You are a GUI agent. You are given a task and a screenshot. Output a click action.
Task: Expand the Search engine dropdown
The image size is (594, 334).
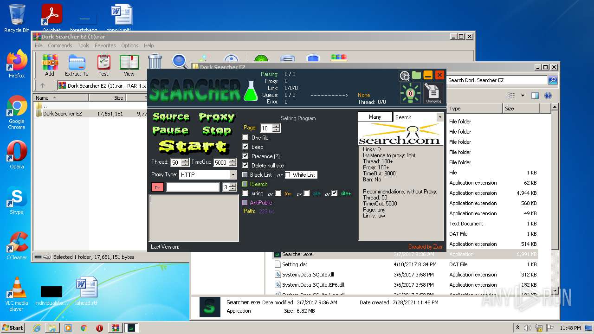tap(439, 117)
